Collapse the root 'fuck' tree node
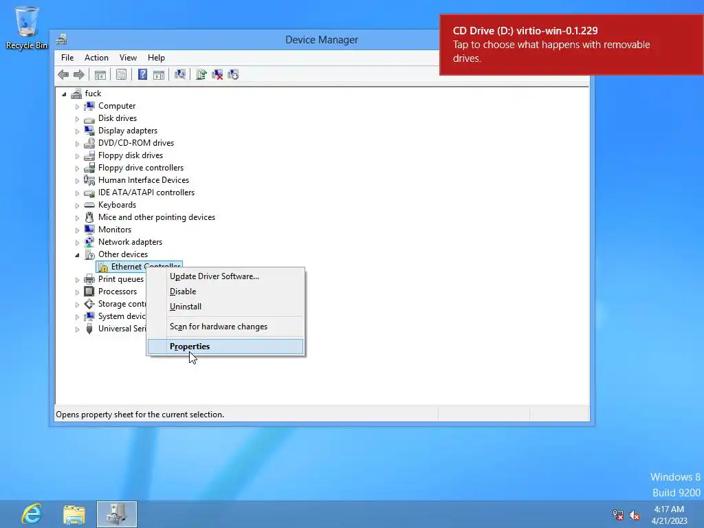Image resolution: width=704 pixels, height=528 pixels. [x=64, y=93]
